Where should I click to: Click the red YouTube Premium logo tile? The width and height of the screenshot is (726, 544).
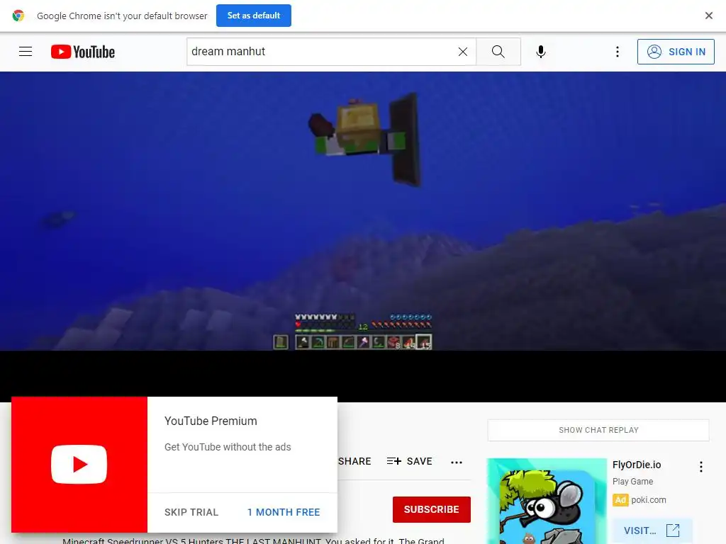(79, 465)
